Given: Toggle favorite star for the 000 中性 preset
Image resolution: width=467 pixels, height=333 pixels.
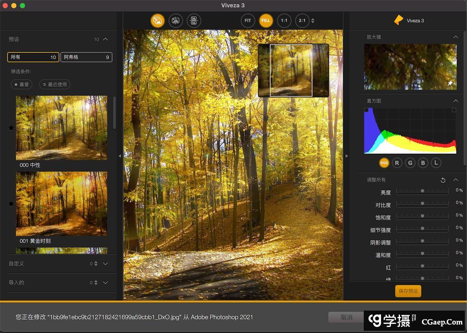Looking at the screenshot, I should (x=11, y=128).
